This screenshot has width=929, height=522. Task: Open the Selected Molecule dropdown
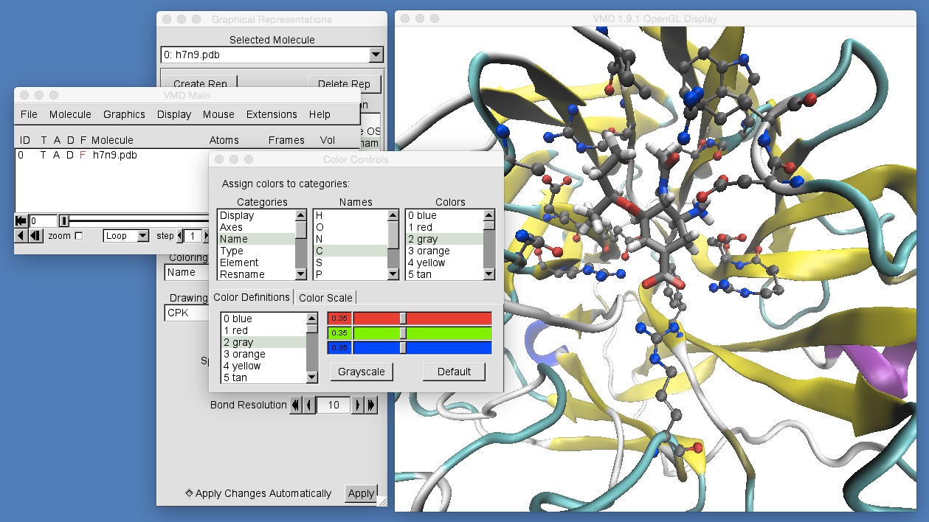pos(376,55)
